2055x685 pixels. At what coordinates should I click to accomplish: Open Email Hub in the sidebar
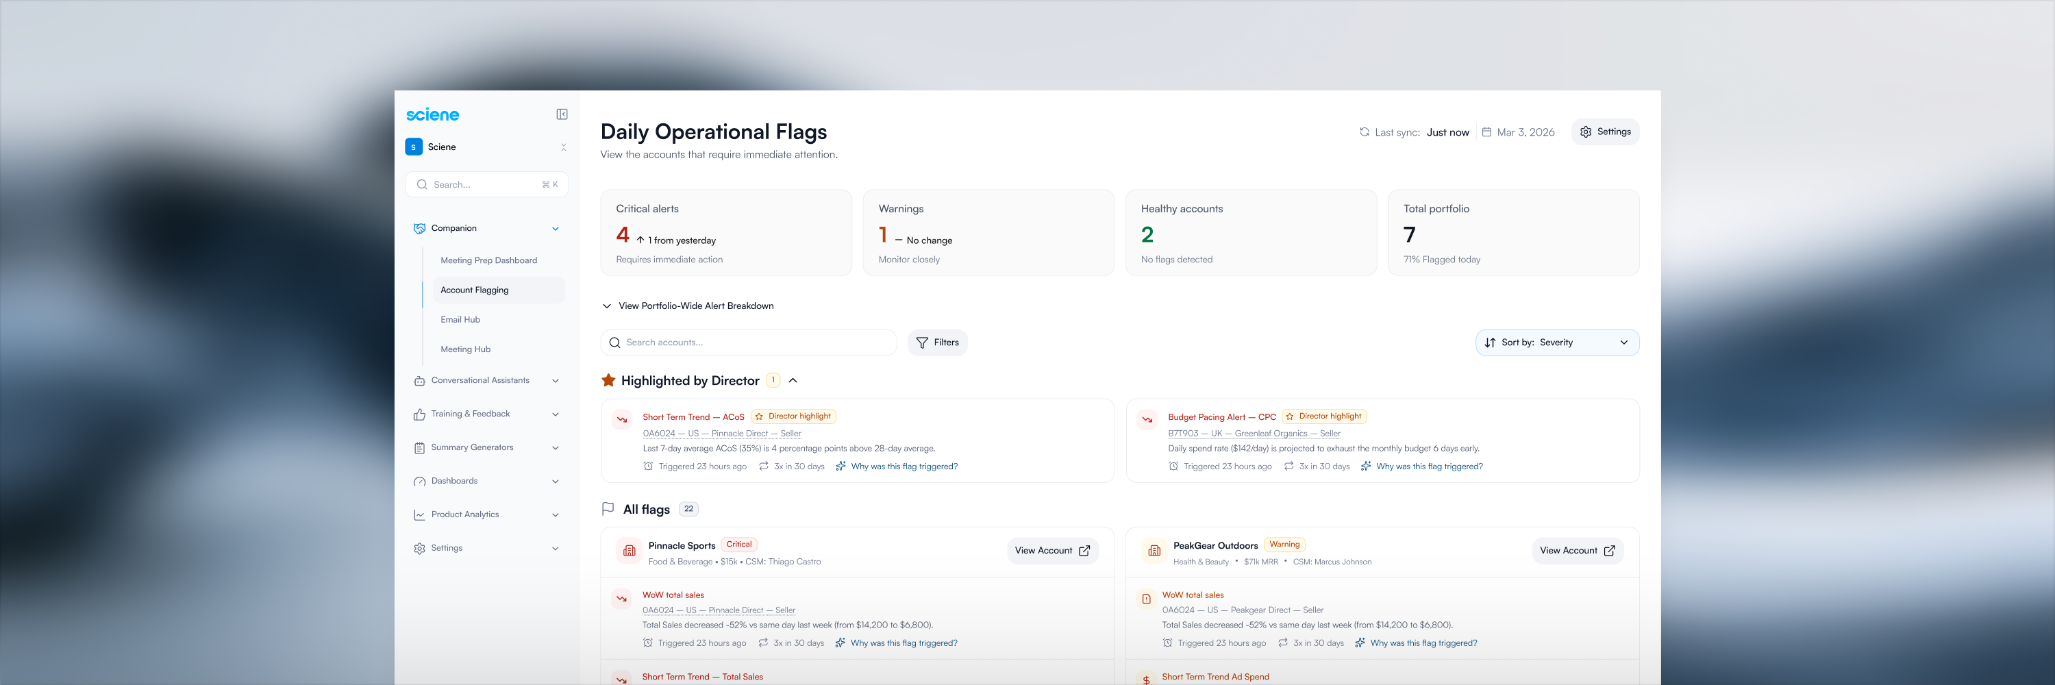coord(460,319)
